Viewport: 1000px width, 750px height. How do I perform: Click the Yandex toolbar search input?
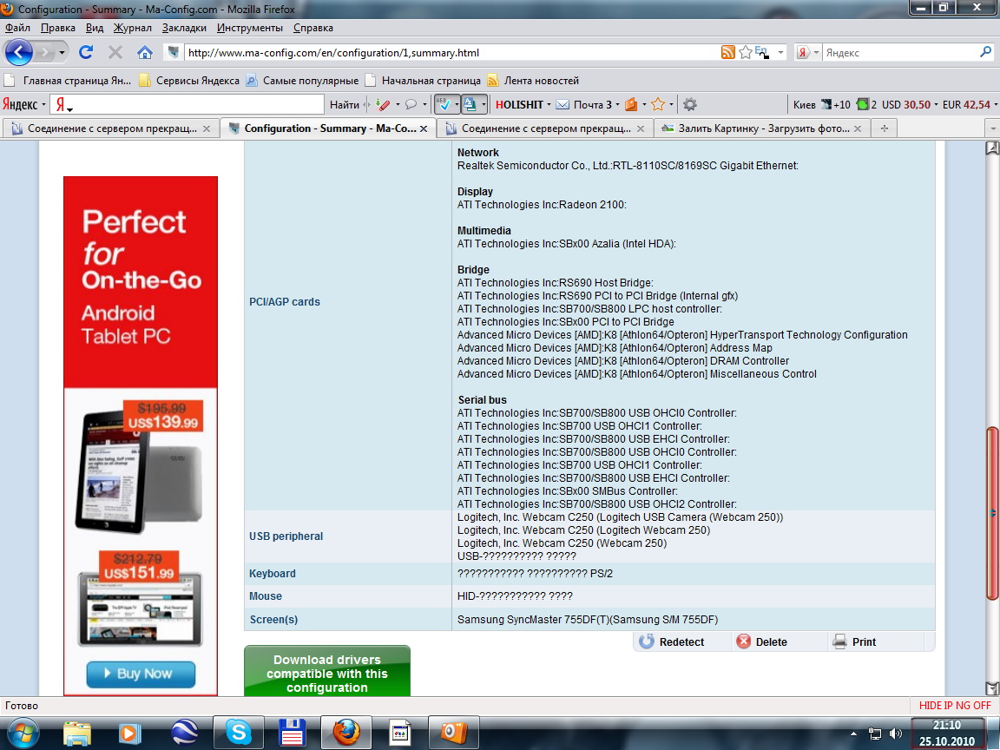[187, 104]
